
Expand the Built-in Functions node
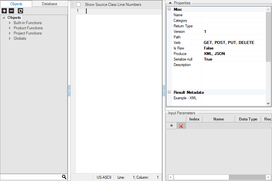(10, 23)
